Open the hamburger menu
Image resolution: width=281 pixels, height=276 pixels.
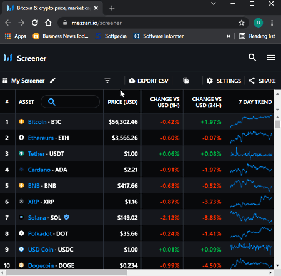click(271, 58)
